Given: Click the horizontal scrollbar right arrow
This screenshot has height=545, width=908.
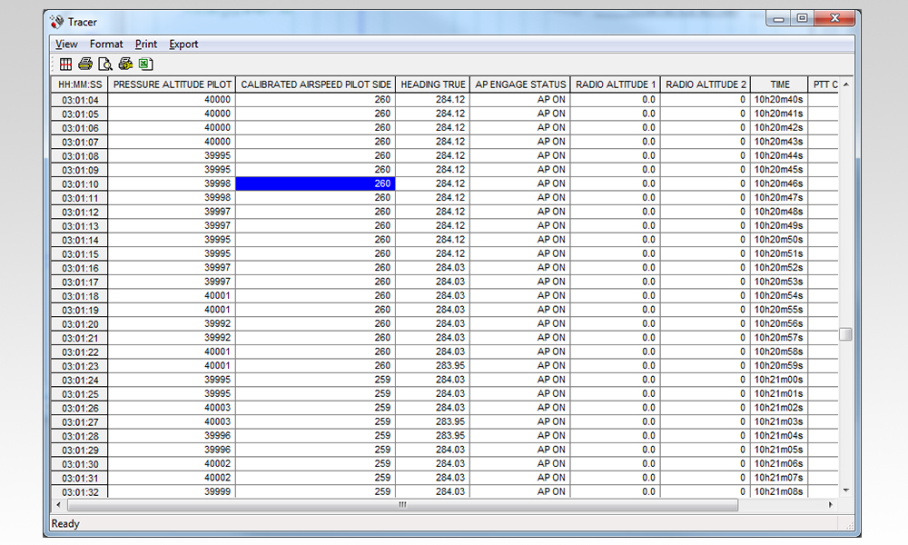Looking at the screenshot, I should click(833, 503).
